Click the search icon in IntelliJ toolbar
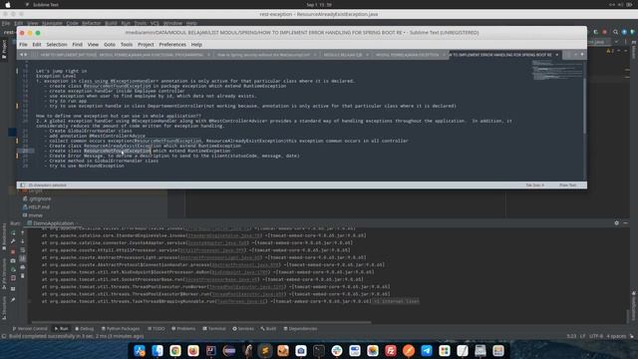 (x=615, y=32)
